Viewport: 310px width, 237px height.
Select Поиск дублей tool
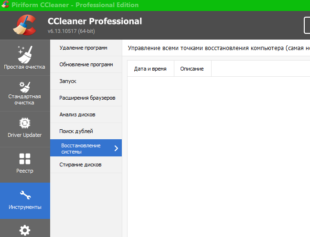(x=86, y=131)
